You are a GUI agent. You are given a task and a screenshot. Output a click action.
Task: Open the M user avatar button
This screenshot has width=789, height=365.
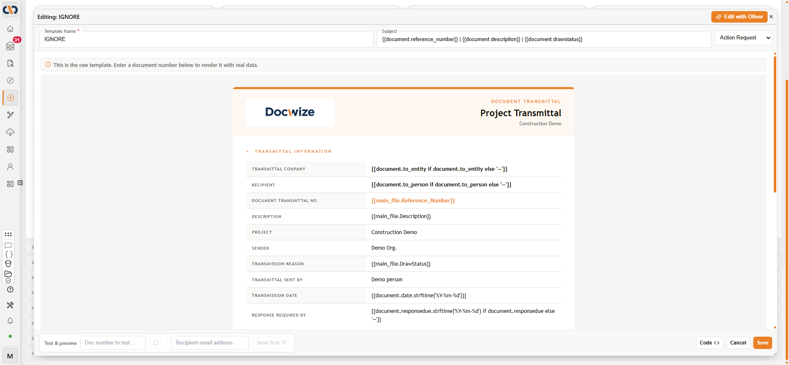point(10,356)
